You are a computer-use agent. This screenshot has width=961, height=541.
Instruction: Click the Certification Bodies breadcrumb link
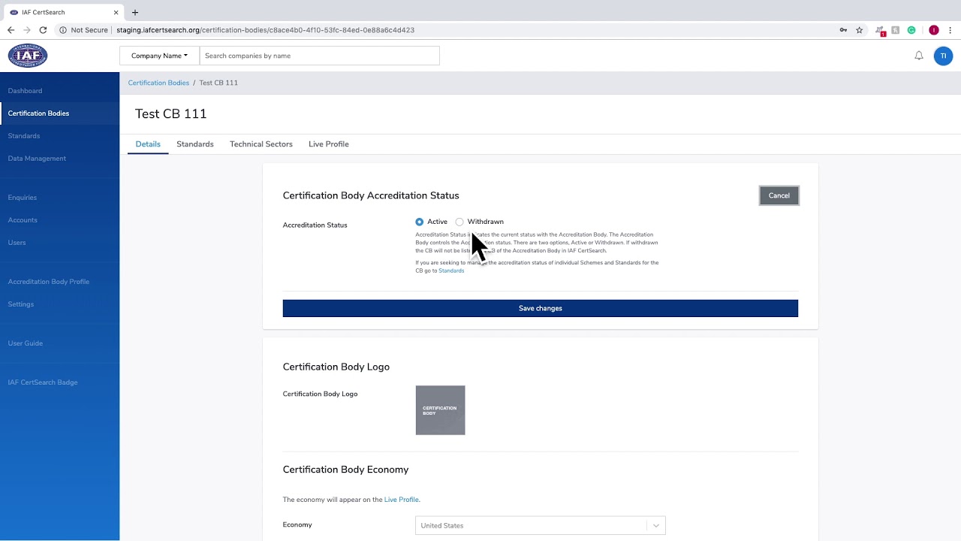click(x=158, y=83)
